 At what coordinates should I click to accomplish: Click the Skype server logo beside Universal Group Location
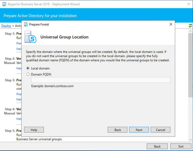[31, 37]
